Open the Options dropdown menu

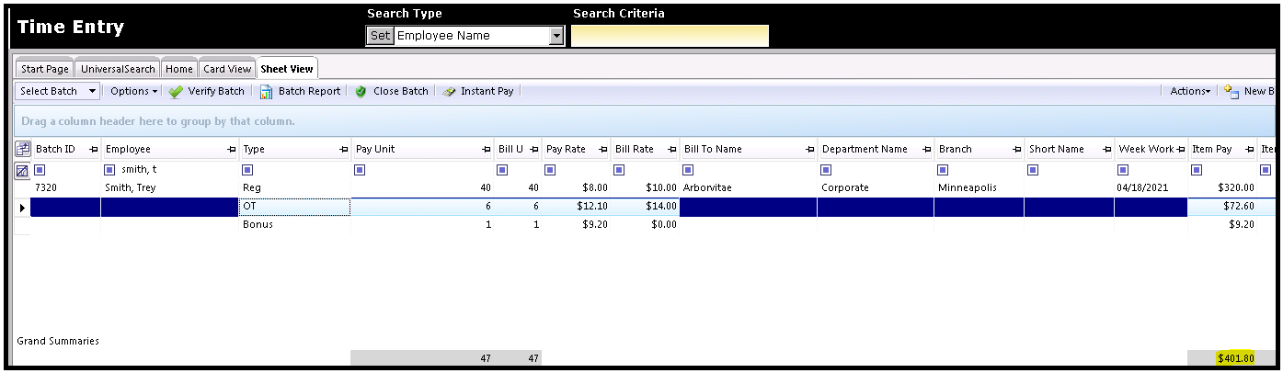pyautogui.click(x=133, y=92)
